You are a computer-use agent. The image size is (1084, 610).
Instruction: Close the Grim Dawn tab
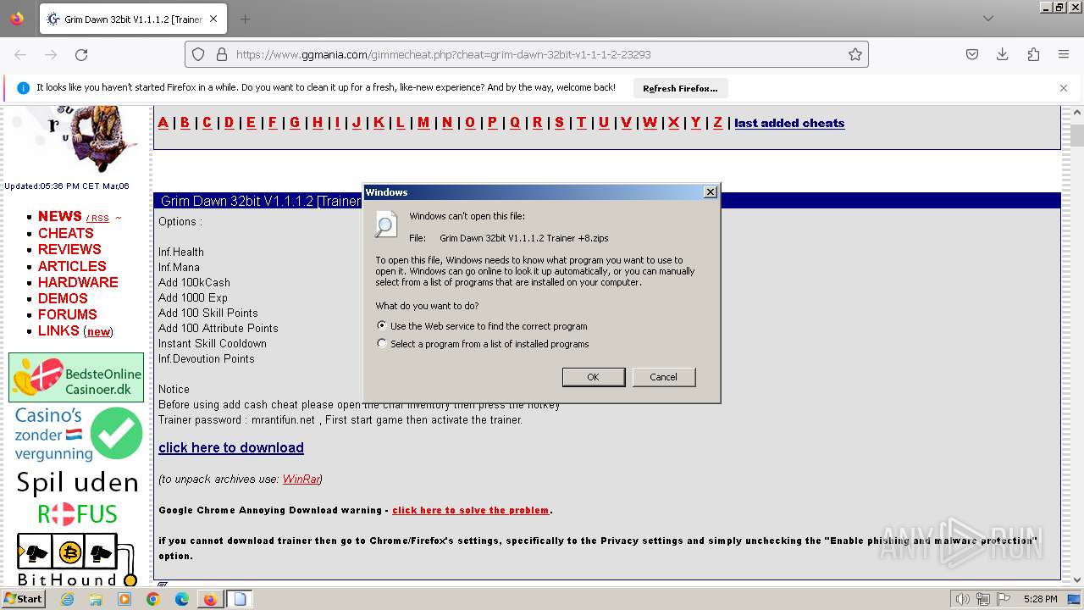[213, 19]
